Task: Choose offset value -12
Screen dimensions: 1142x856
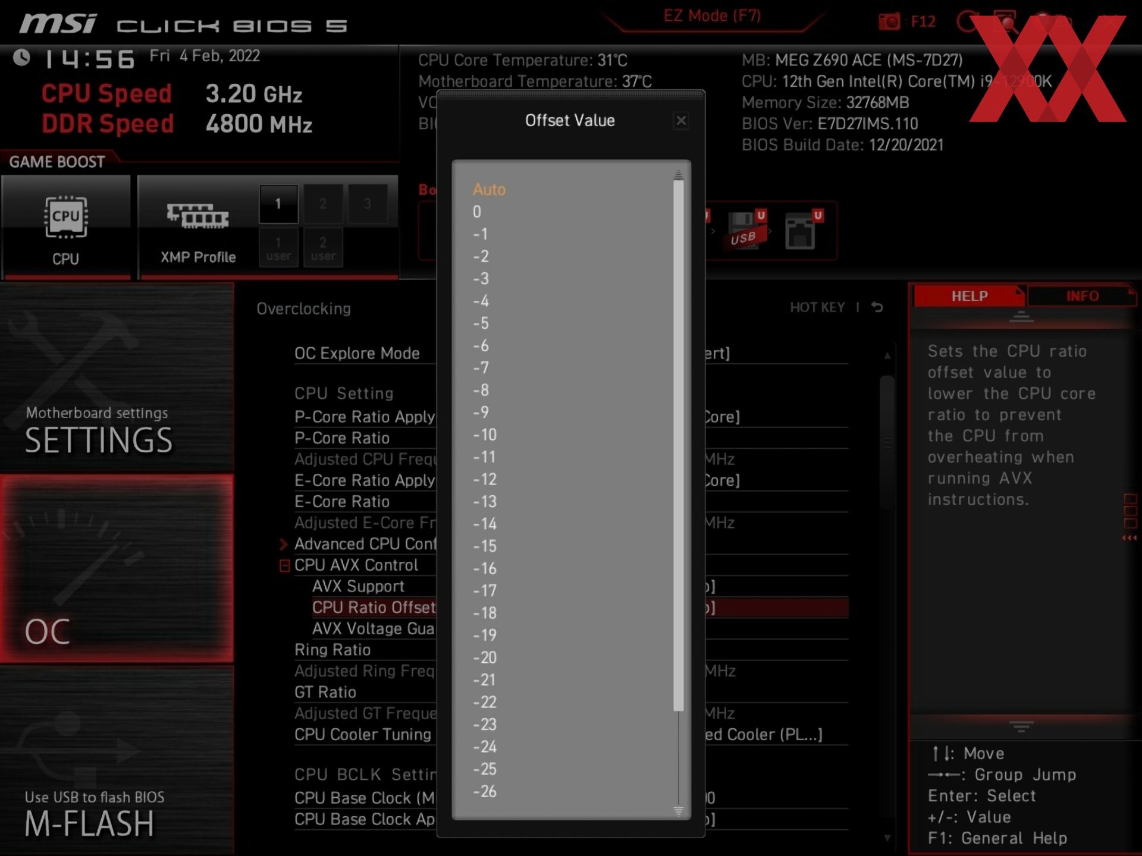Action: coord(485,479)
